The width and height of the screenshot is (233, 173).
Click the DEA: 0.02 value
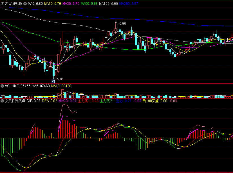click(x=50, y=101)
